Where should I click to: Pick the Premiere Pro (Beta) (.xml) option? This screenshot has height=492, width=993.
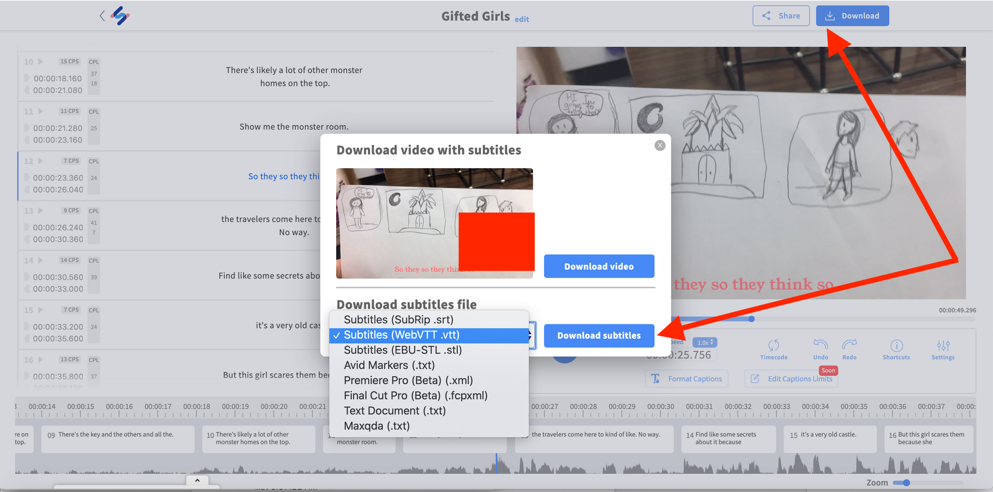(408, 380)
